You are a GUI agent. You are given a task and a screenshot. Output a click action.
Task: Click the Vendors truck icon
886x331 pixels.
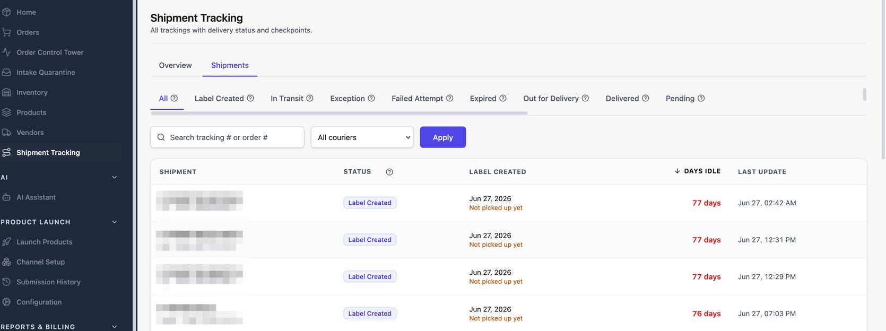[6, 133]
